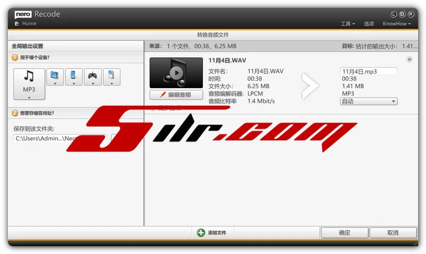Click the 确定 button
This screenshot has width=426, height=254.
pyautogui.click(x=345, y=233)
